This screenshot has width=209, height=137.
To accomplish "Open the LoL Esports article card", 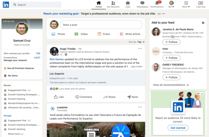I will 96,78.
